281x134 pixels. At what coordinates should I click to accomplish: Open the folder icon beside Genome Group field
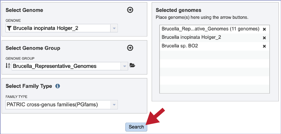point(132,66)
